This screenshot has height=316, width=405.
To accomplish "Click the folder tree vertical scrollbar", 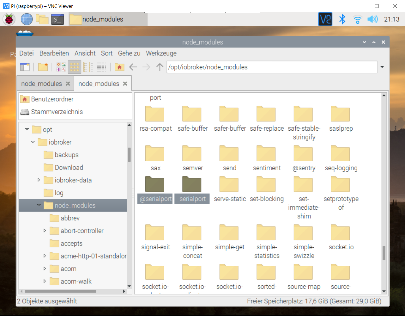I will pos(129,155).
